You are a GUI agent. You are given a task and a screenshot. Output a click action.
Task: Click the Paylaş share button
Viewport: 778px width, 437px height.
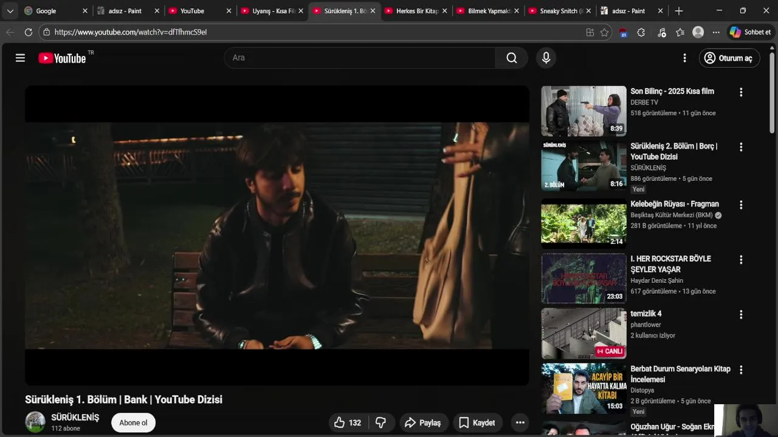coord(423,422)
